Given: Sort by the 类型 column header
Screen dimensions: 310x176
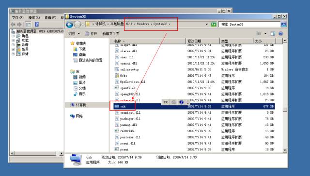Looking at the screenshot, I should 236,41.
